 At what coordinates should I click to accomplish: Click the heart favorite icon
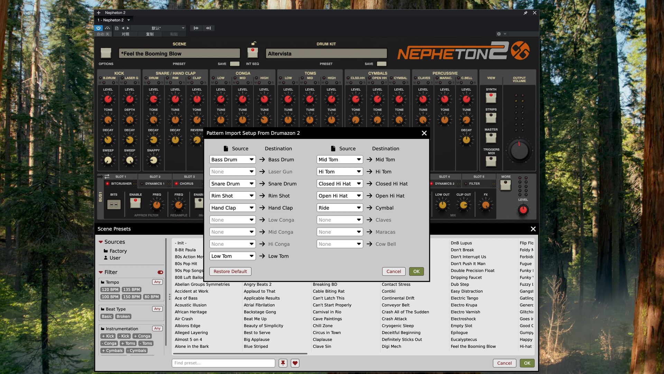(x=295, y=363)
